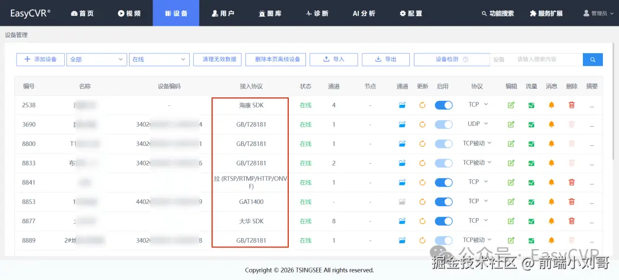Open channel folder for device 8877

[402, 221]
